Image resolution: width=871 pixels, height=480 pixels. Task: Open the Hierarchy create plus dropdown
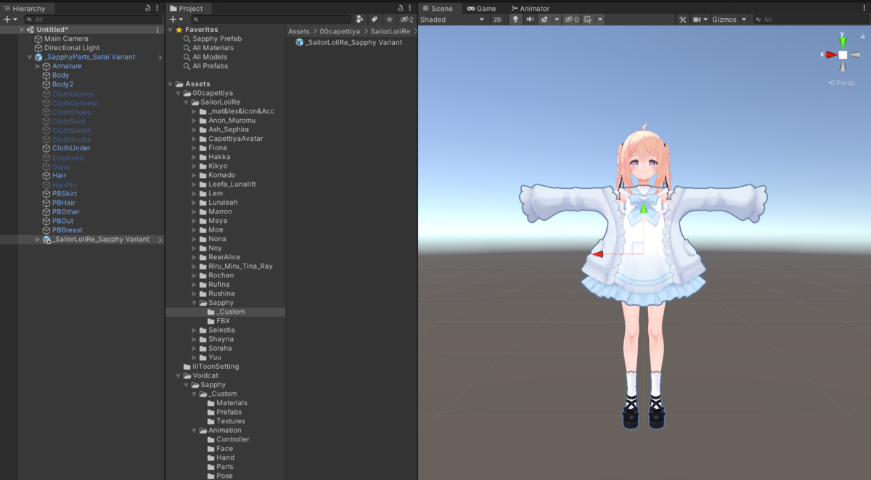pos(11,20)
